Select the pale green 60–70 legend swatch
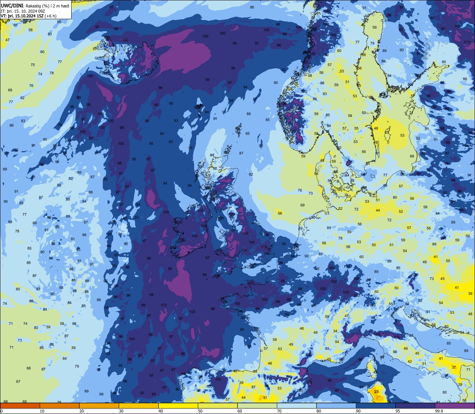 pyautogui.click(x=257, y=405)
